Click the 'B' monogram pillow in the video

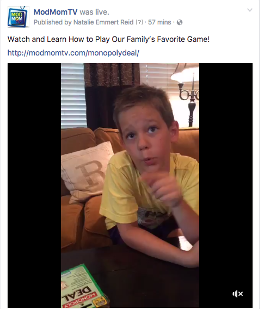[x=87, y=171]
